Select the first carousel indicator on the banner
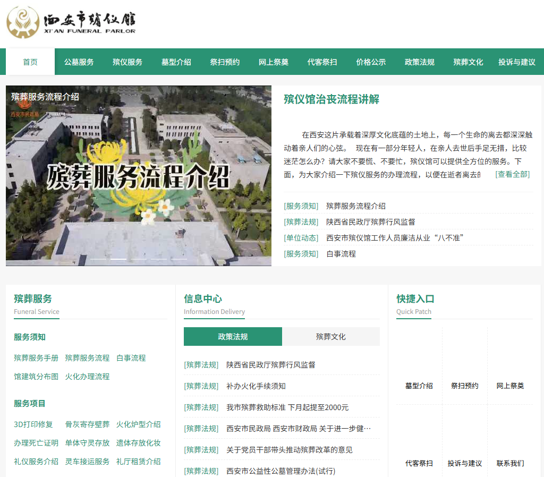This screenshot has height=477, width=544. (x=98, y=259)
